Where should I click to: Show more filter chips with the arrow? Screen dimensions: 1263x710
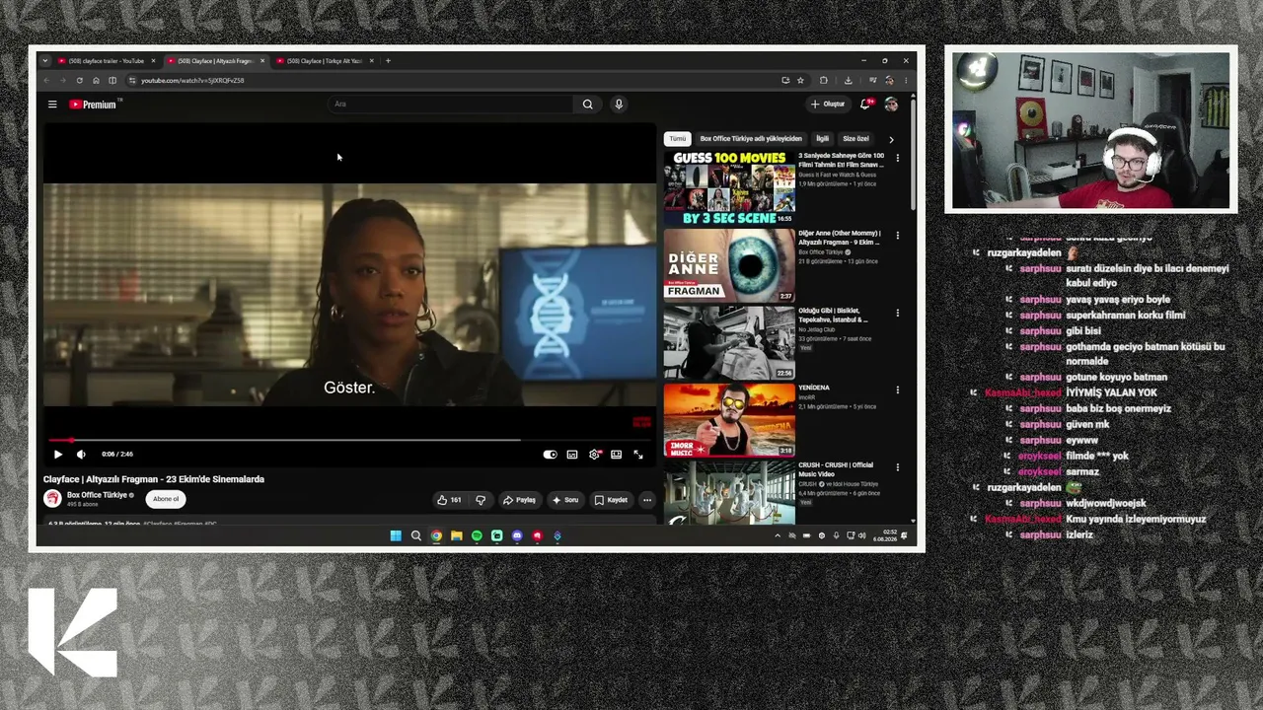point(891,140)
